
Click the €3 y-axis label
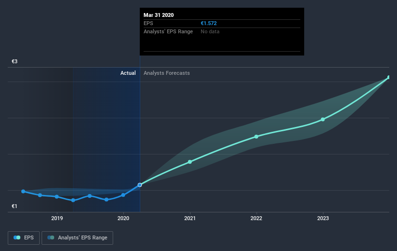(15, 61)
